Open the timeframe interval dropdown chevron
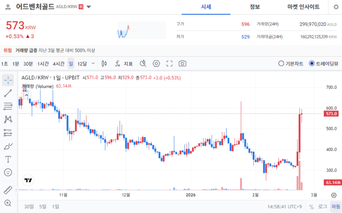The width and height of the screenshot is (342, 213). [x=93, y=63]
